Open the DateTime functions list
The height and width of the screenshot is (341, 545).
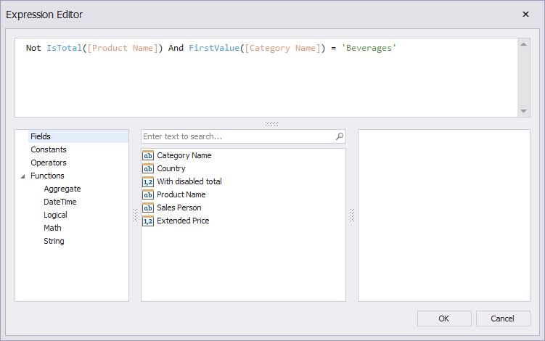point(60,202)
